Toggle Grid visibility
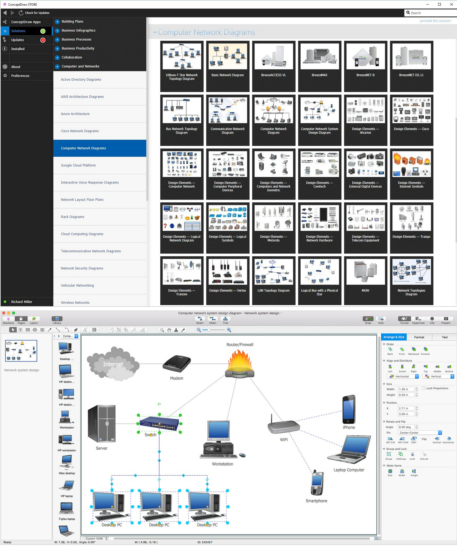457x546 pixels. [381, 319]
